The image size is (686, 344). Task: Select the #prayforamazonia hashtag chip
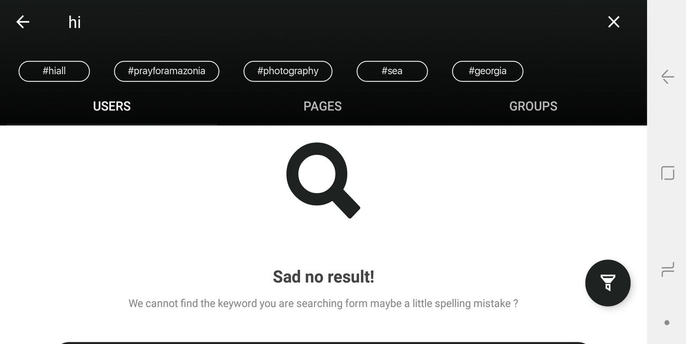[167, 71]
